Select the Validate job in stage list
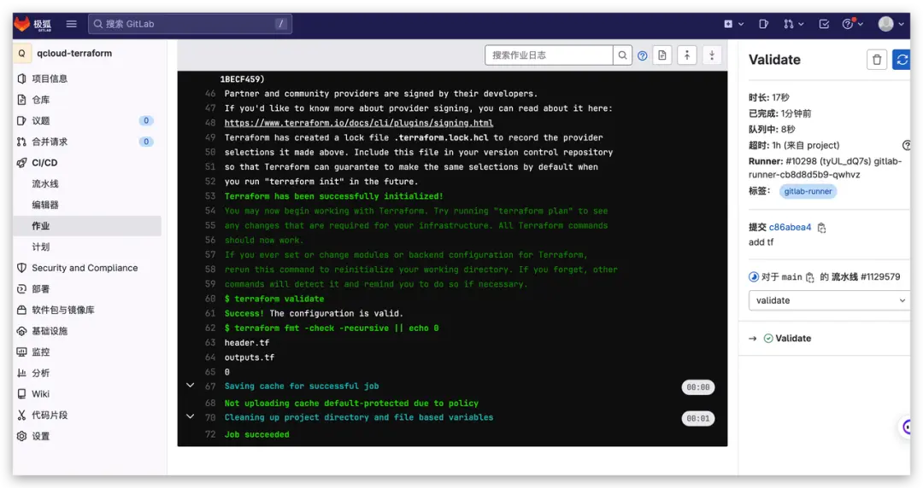The height and width of the screenshot is (488, 923). (x=793, y=338)
